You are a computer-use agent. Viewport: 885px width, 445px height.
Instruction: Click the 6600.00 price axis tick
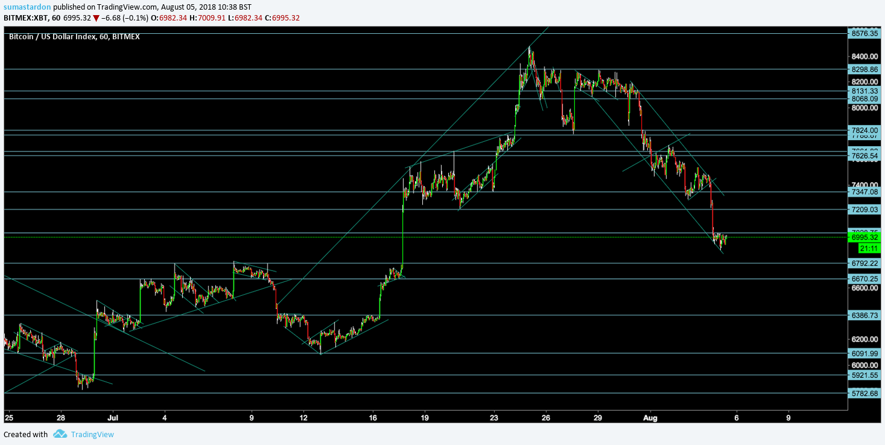coord(864,288)
